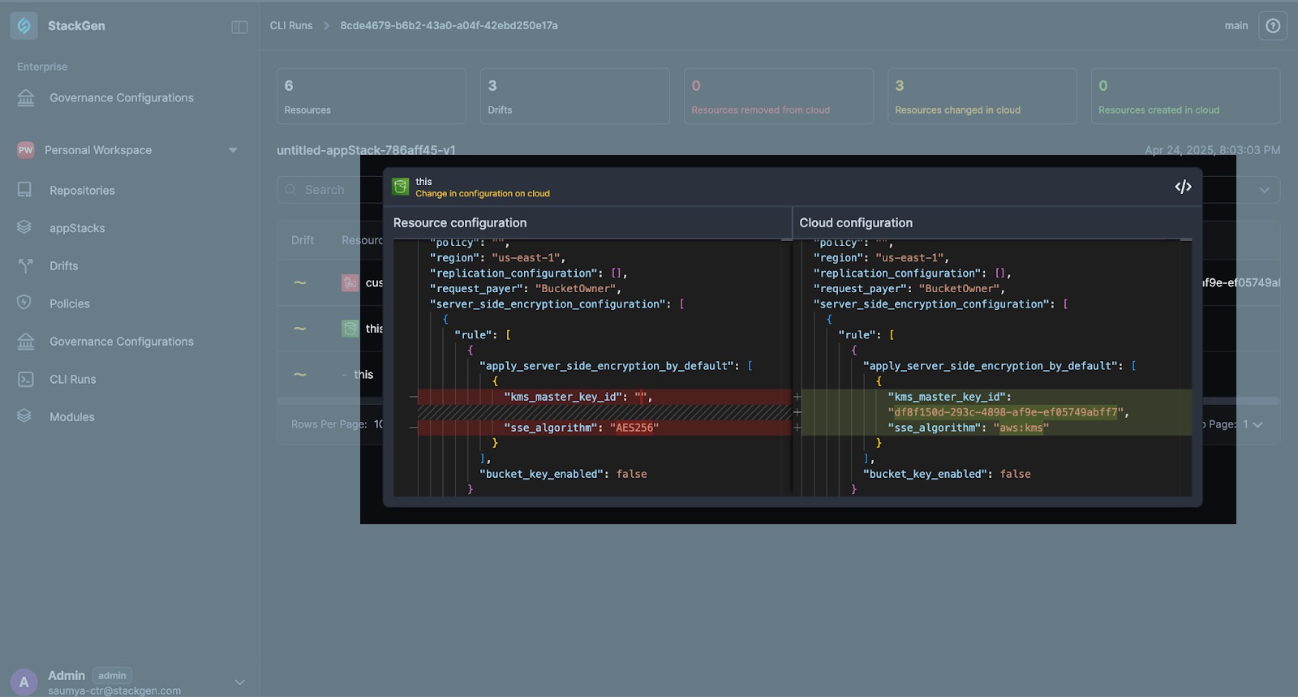
Task: Go to Drifts page
Action: pos(64,265)
